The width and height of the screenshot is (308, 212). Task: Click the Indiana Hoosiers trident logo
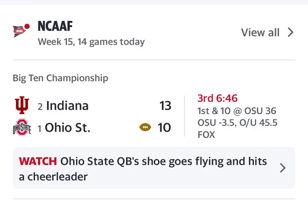point(22,105)
